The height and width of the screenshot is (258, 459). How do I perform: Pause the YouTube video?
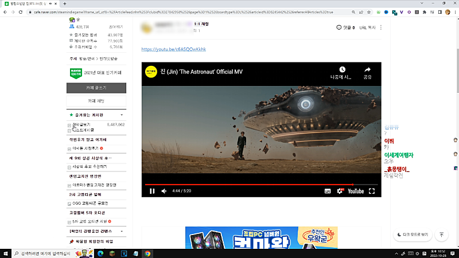pos(152,191)
